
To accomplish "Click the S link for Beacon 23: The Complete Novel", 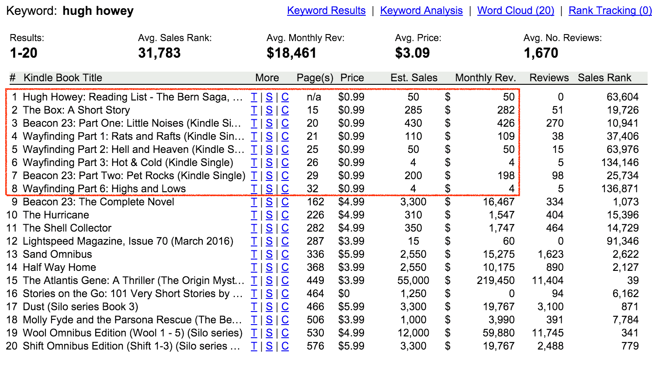I will coord(269,202).
